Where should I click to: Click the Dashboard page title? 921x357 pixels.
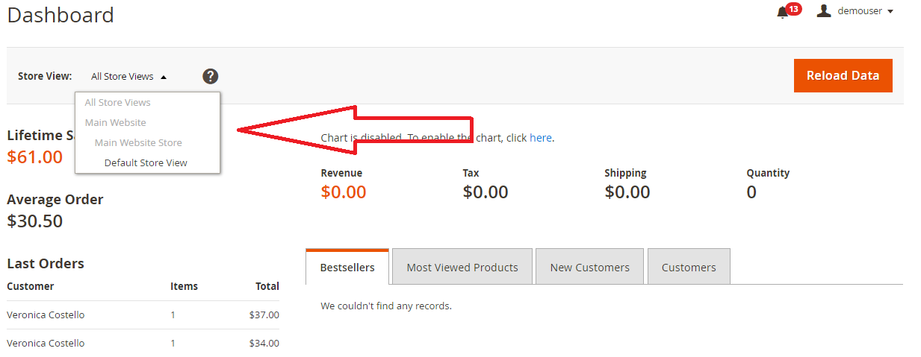(x=61, y=15)
